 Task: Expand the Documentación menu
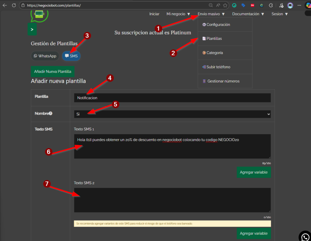248,14
